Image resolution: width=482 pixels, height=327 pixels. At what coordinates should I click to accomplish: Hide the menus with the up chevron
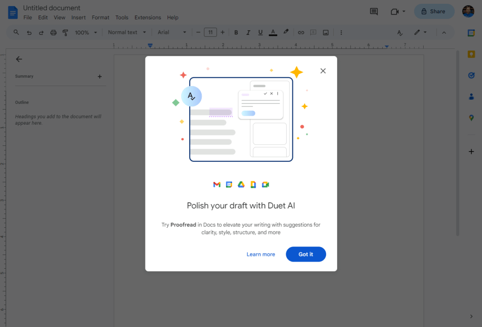tap(444, 32)
